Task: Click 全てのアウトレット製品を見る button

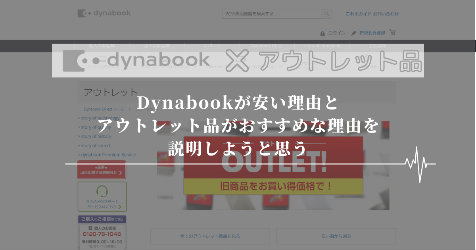Action: [210, 236]
